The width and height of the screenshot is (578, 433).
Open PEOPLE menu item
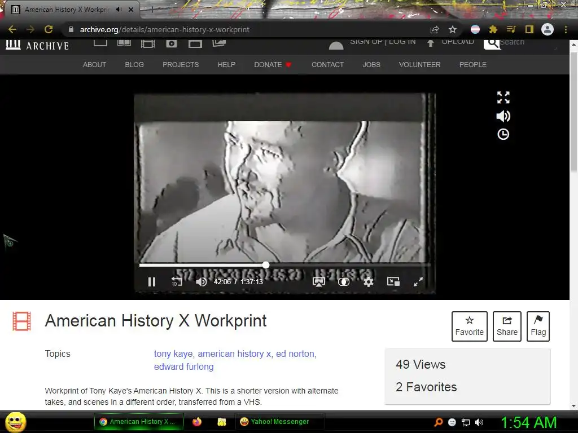tap(472, 64)
